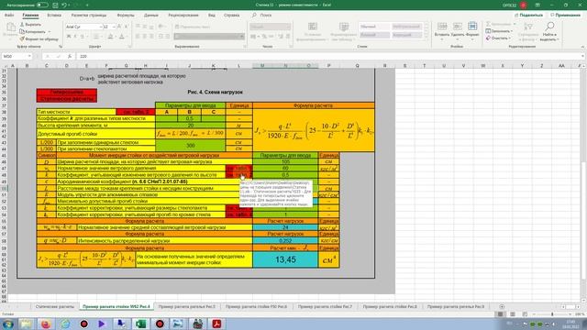Select the green cell with value 300
The width and height of the screenshot is (587, 330).
click(190, 145)
